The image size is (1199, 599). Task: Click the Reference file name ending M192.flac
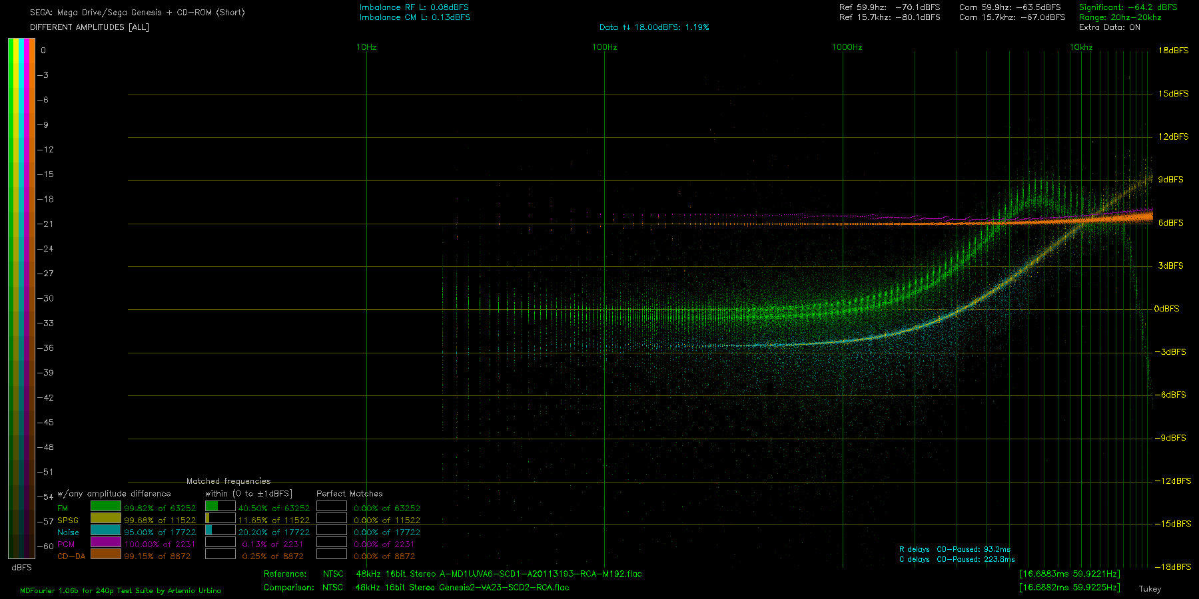[x=540, y=574]
